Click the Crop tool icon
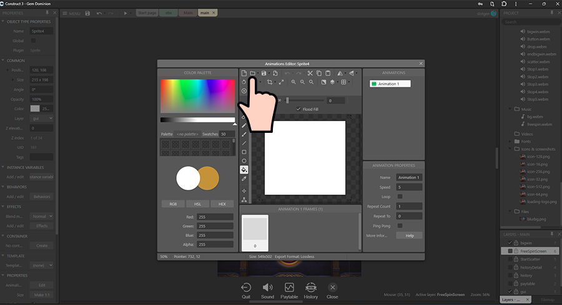The width and height of the screenshot is (562, 305). [270, 82]
